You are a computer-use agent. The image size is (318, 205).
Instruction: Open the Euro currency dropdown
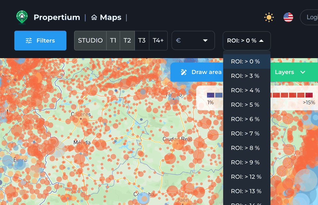click(x=193, y=41)
